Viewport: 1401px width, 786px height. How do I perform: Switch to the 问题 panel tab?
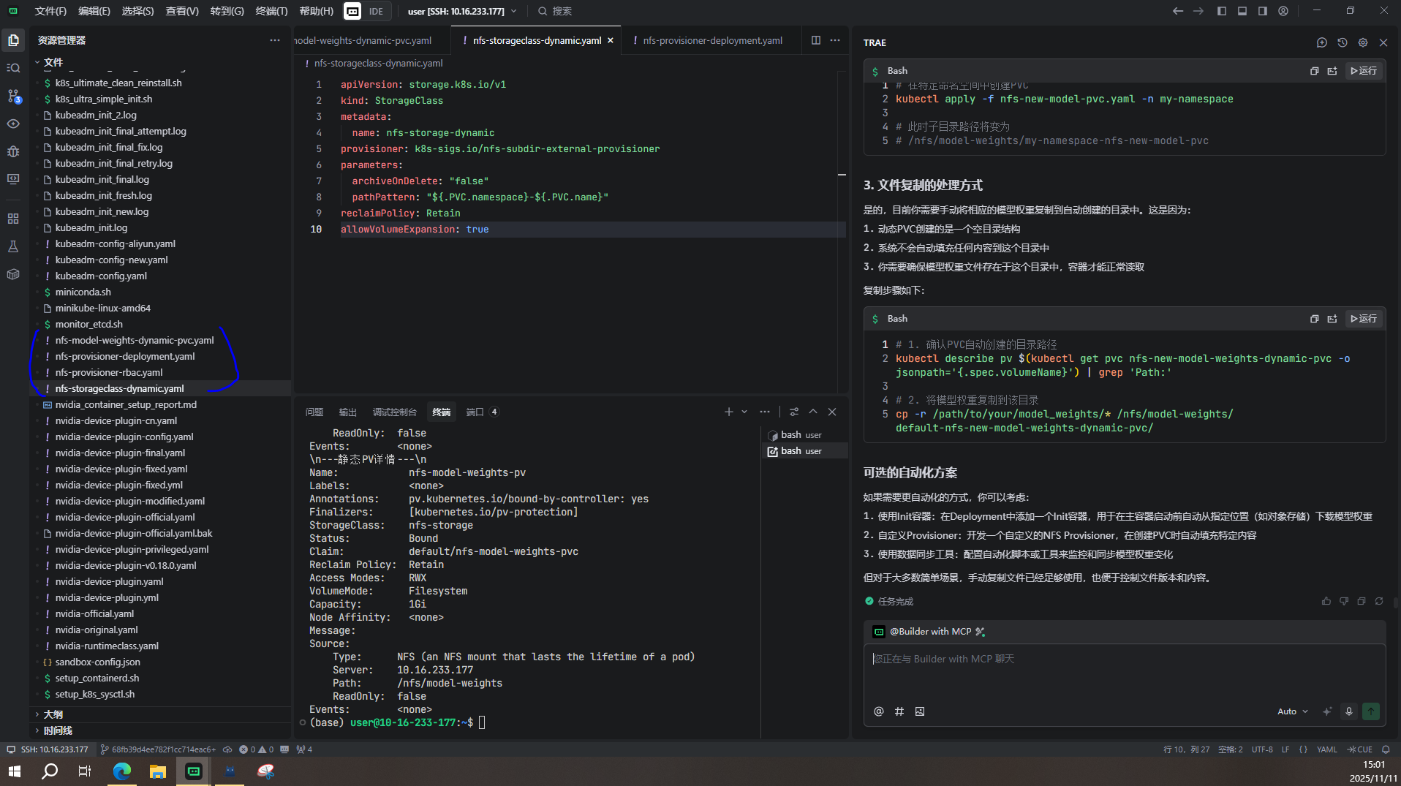(314, 412)
